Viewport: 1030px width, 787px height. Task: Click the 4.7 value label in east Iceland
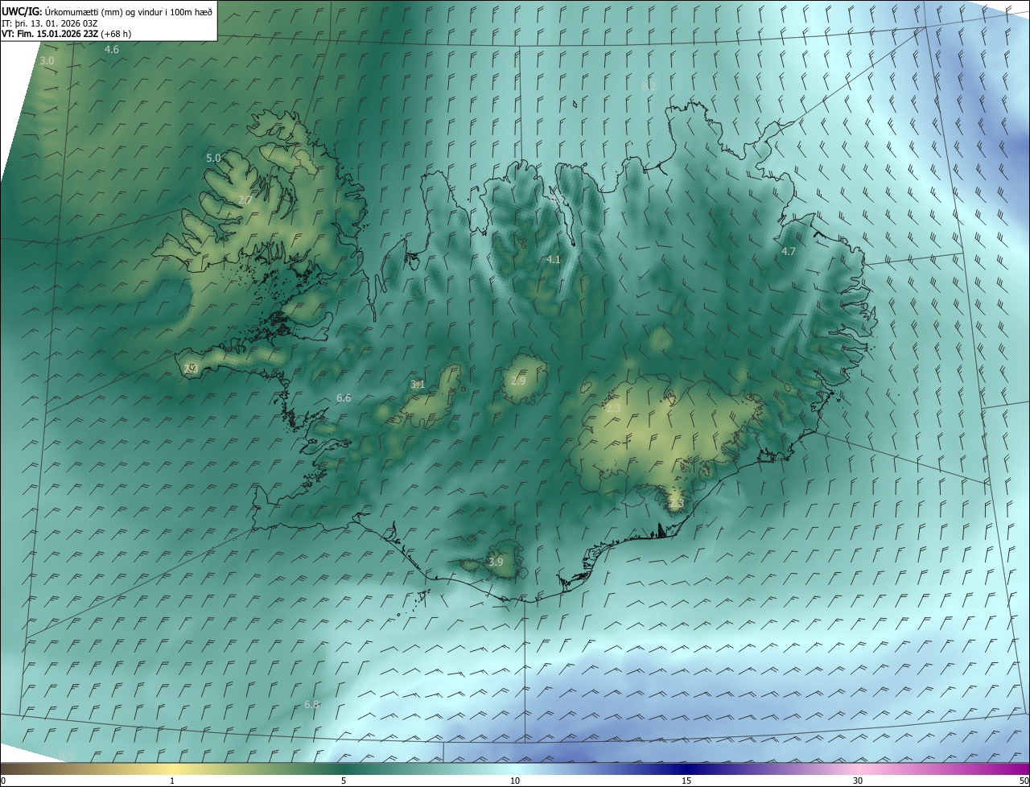coord(789,252)
